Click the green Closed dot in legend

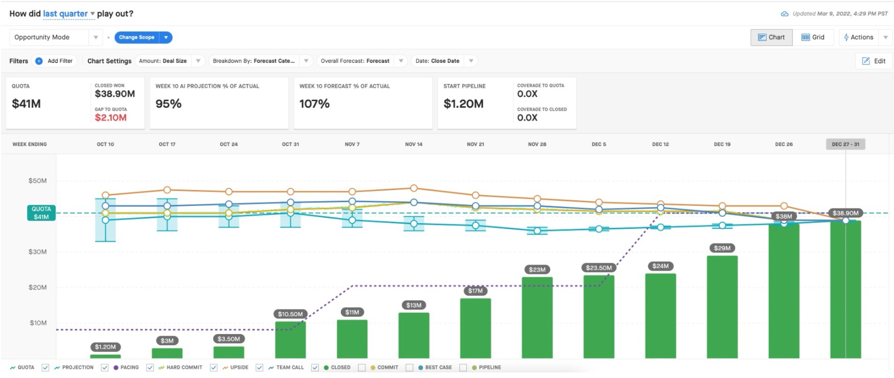(326, 367)
